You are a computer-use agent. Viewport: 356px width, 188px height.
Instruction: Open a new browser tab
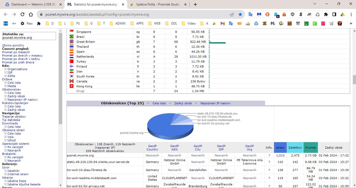point(195,4)
